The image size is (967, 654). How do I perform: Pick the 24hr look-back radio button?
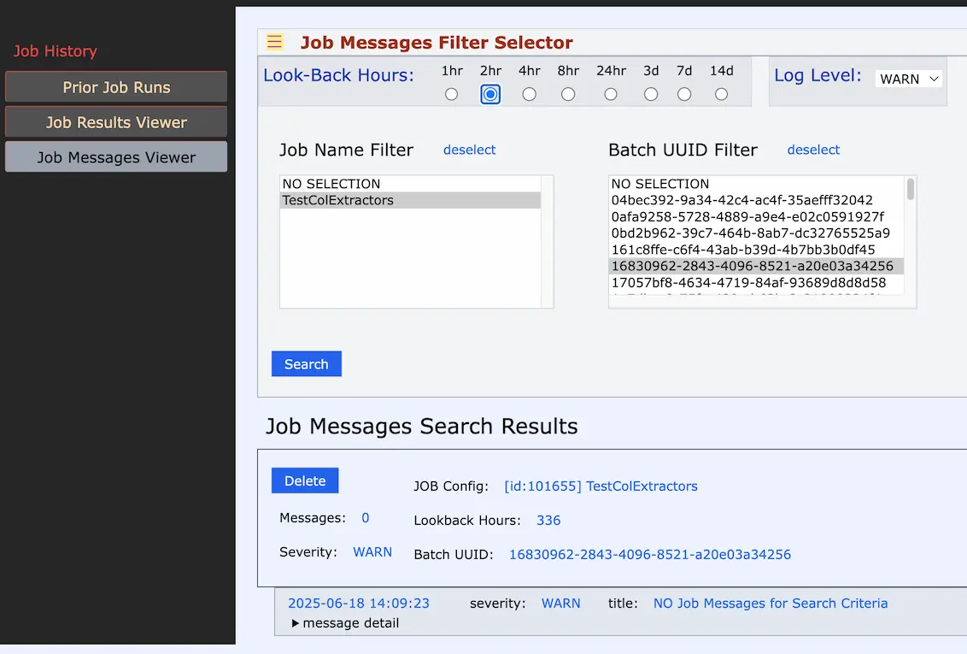tap(611, 94)
